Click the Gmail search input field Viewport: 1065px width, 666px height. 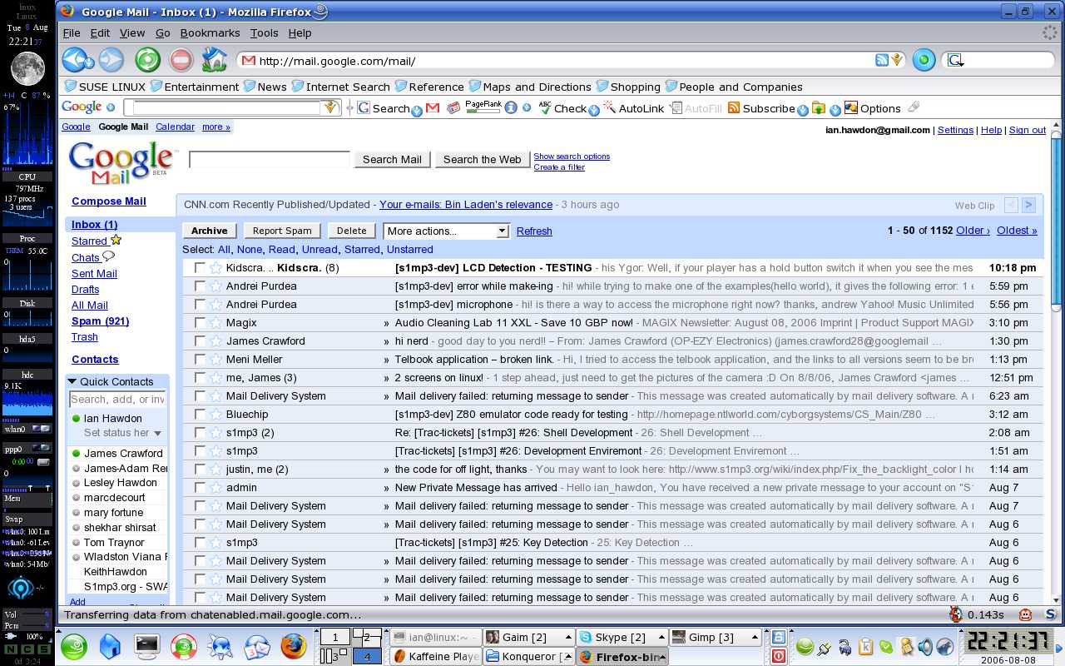270,159
